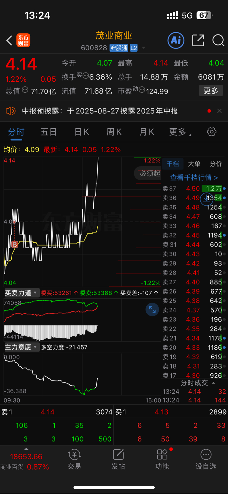Tap the iOS home indicator bar
The width and height of the screenshot is (228, 494).
pyautogui.click(x=114, y=487)
